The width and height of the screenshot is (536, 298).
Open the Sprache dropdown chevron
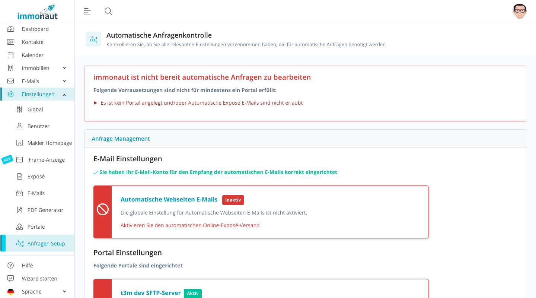point(64,292)
